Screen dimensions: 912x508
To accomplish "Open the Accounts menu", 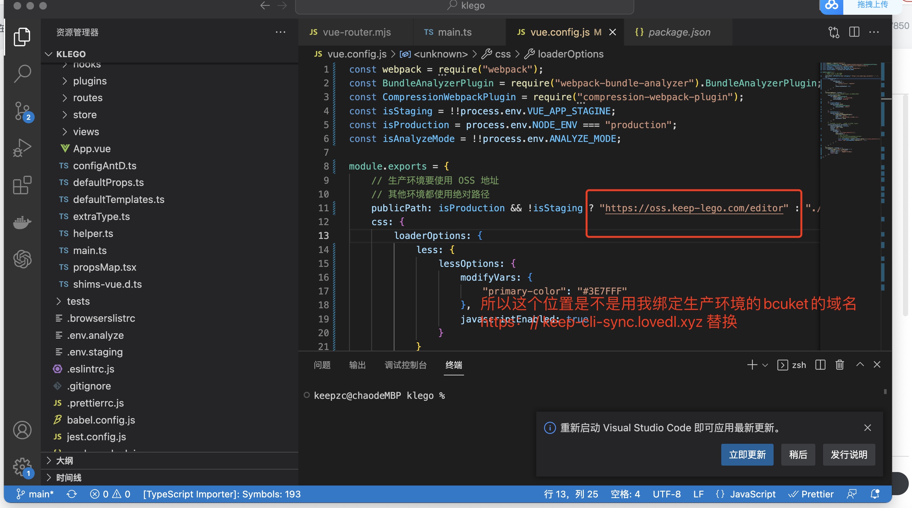I will coord(22,430).
